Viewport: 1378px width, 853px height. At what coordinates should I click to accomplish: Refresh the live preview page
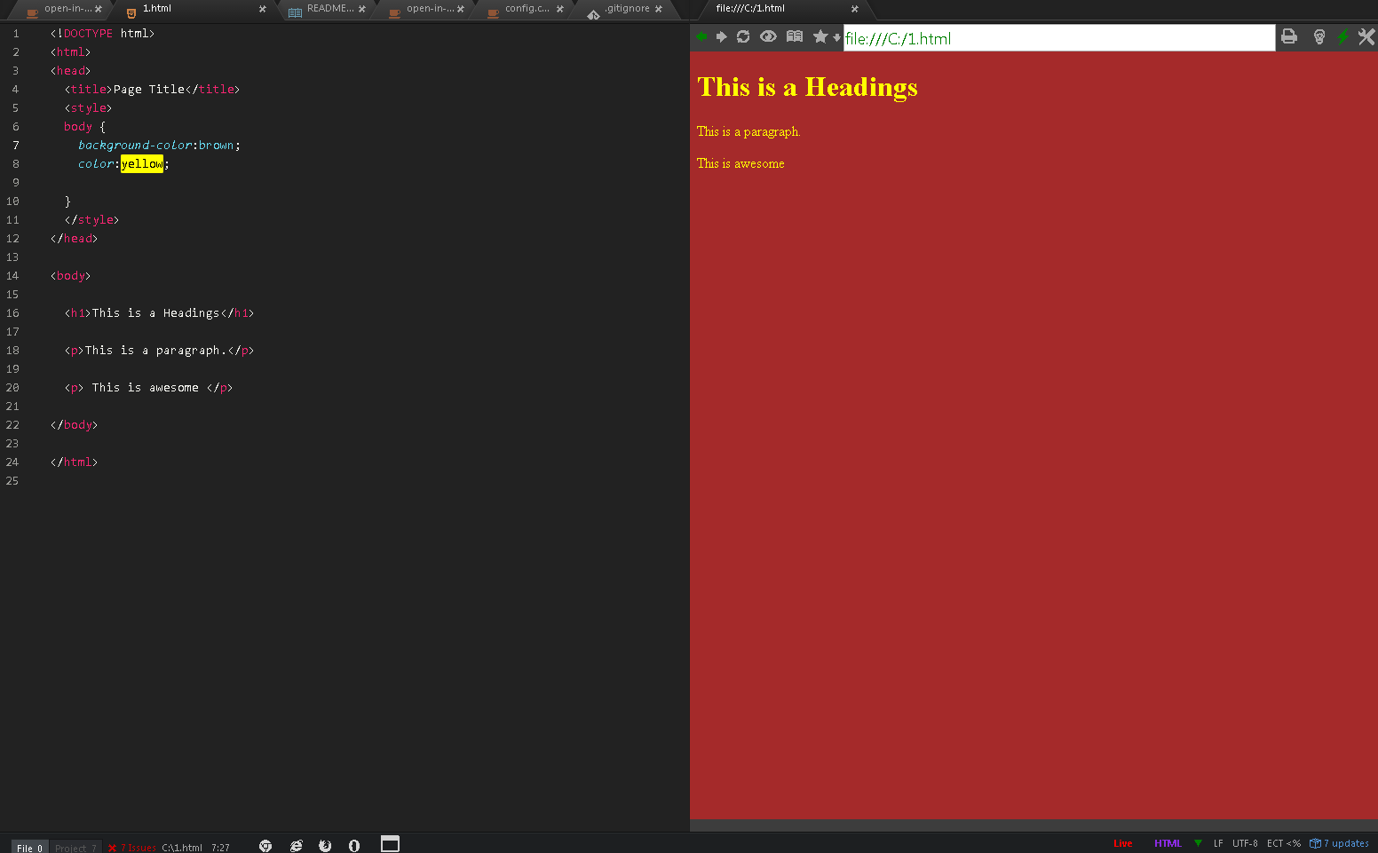pos(743,36)
